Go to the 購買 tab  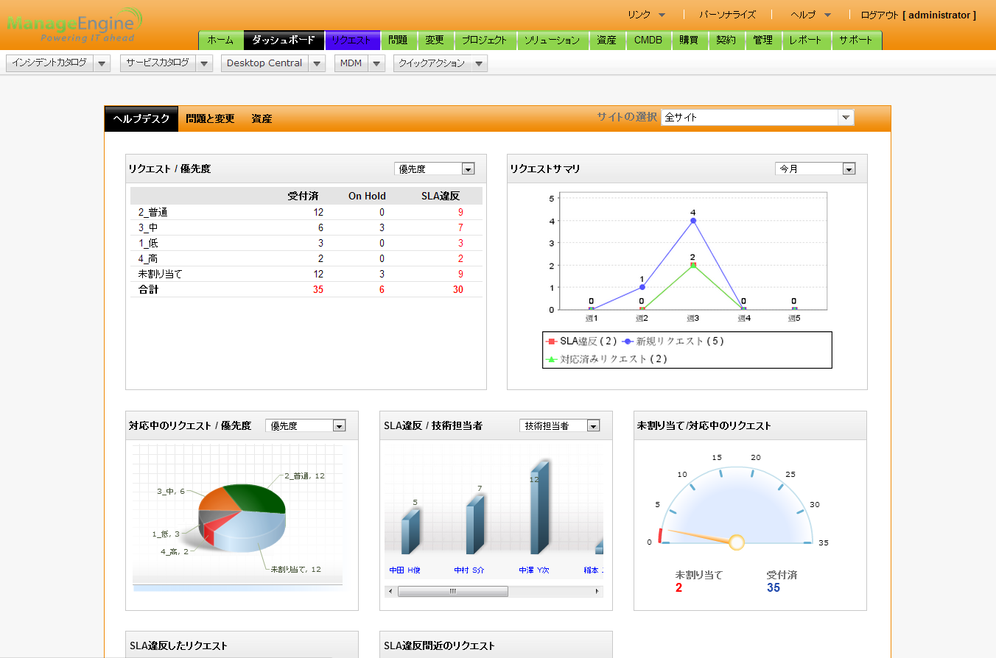click(x=690, y=40)
